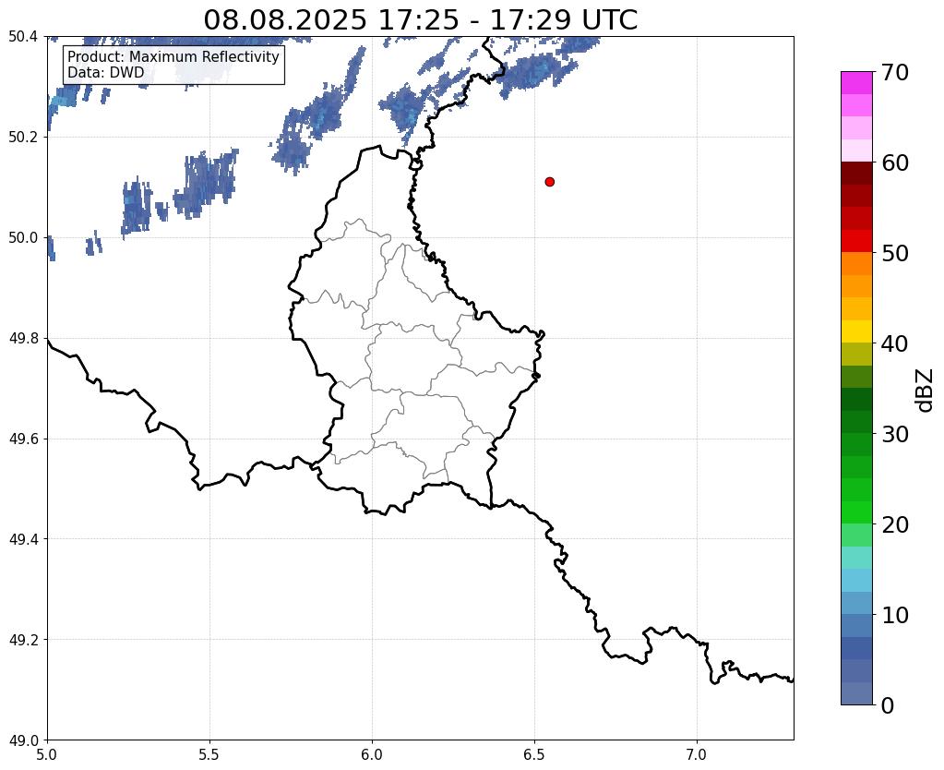The height and width of the screenshot is (770, 944).
Task: Click the colorbar tick label 30
Action: pos(895,434)
